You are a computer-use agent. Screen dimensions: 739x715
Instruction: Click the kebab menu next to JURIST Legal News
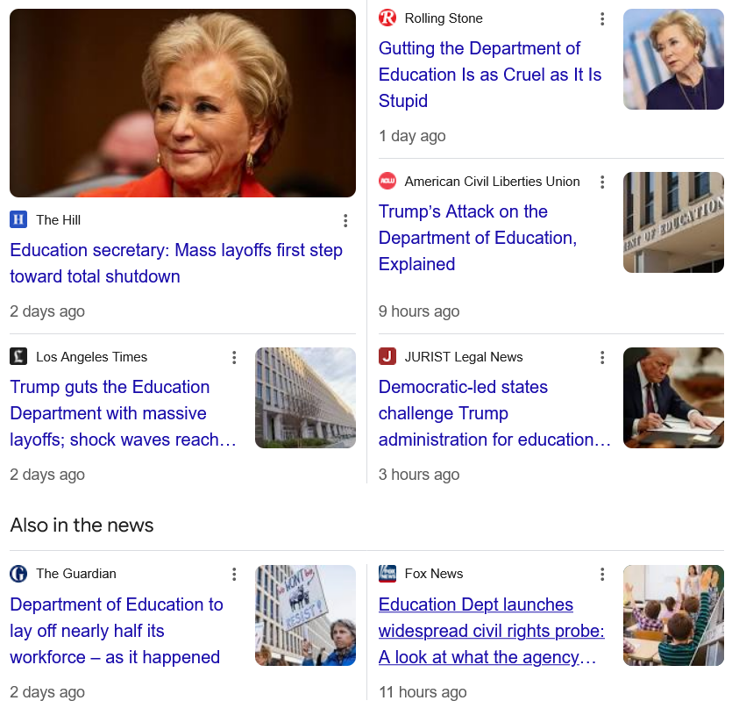coord(602,358)
